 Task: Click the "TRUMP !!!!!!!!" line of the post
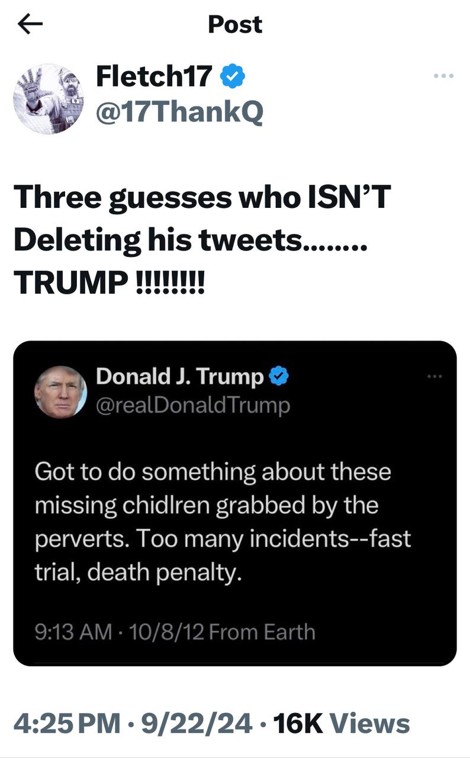click(109, 284)
